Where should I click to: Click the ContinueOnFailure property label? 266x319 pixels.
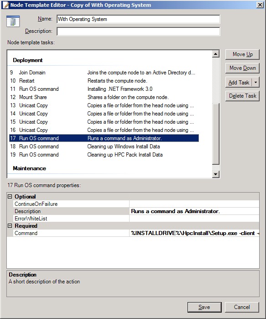coord(36,204)
